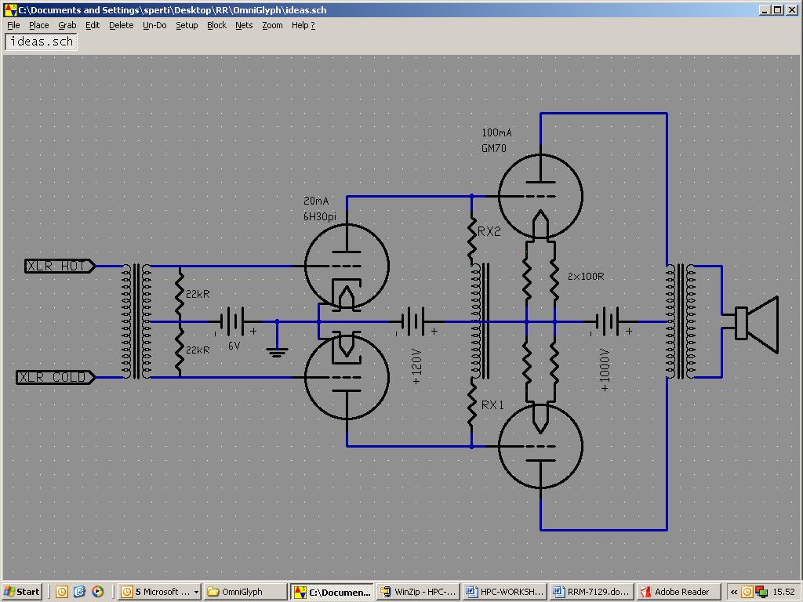
Task: Open the Place menu
Action: pos(39,25)
